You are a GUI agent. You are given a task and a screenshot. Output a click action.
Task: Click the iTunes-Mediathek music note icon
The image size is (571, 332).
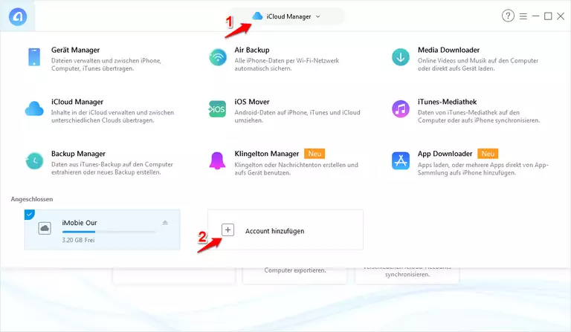pos(401,109)
